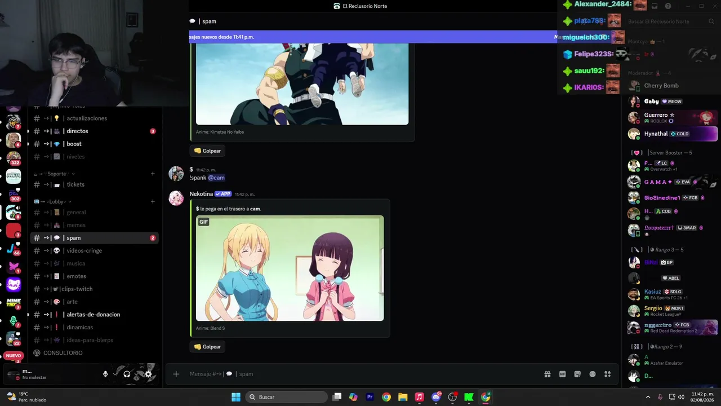Open the gift icon in message bar

(x=547, y=374)
